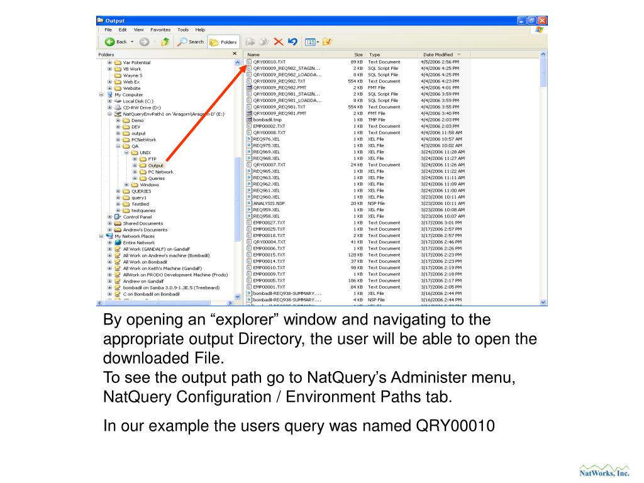Click the Copy To toolbar icon

[264, 42]
